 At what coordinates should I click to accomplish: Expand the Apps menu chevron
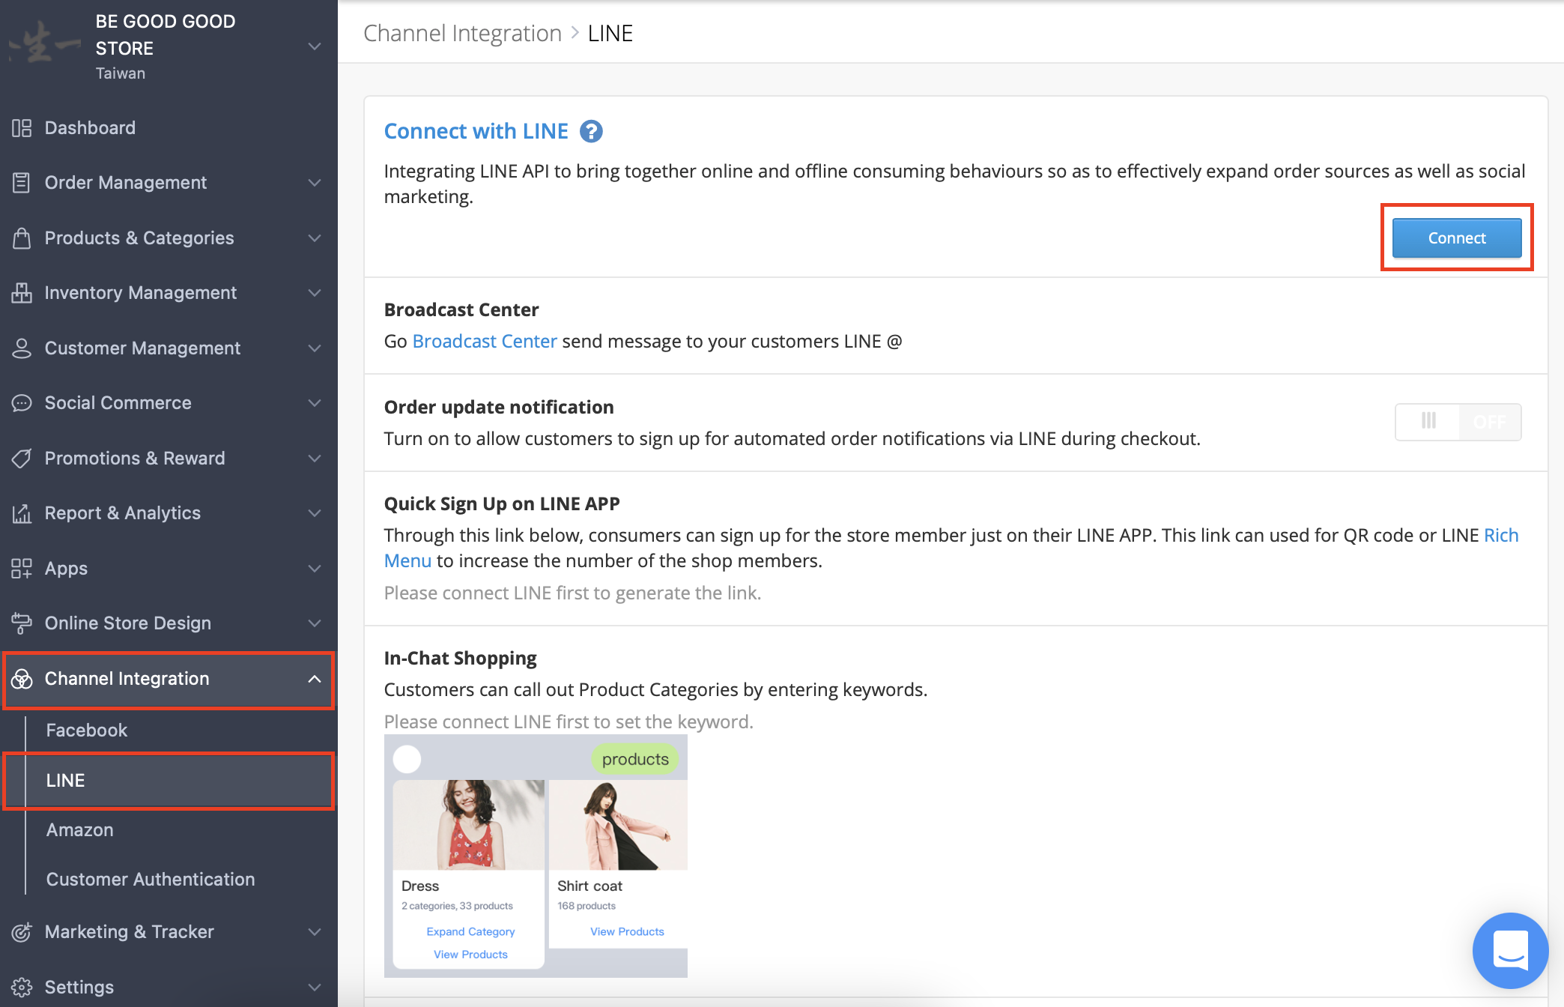pos(315,569)
